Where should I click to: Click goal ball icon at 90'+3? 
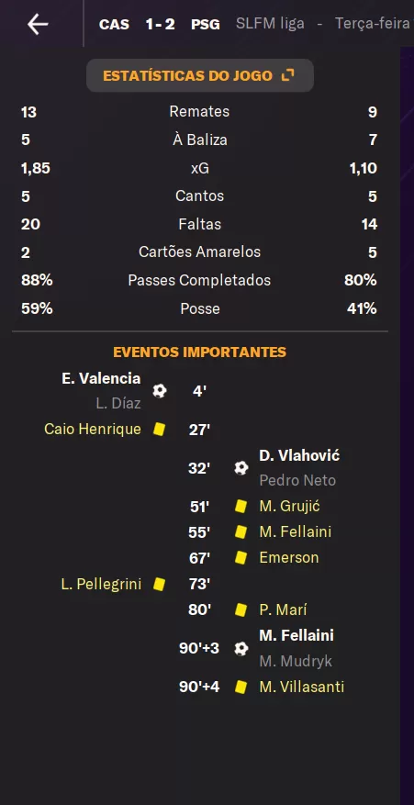click(241, 648)
